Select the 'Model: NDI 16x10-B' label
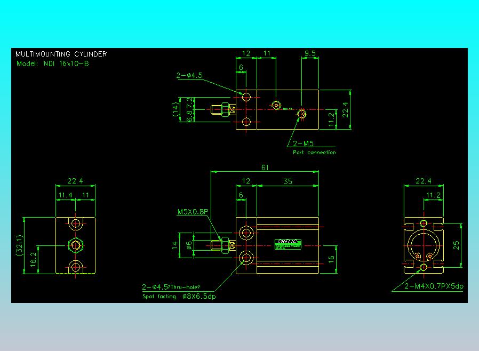479x351 pixels. (x=53, y=63)
